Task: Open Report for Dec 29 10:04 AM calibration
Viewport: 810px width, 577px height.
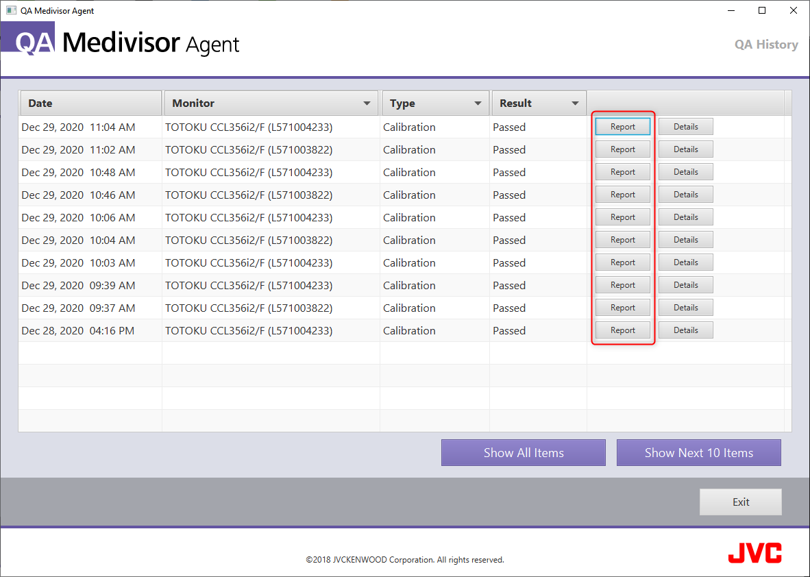Action: point(622,240)
